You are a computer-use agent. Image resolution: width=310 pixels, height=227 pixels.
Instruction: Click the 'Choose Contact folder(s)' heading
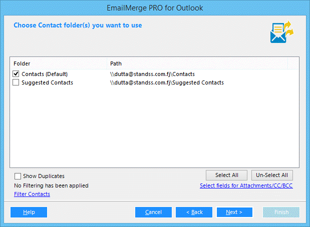78,25
